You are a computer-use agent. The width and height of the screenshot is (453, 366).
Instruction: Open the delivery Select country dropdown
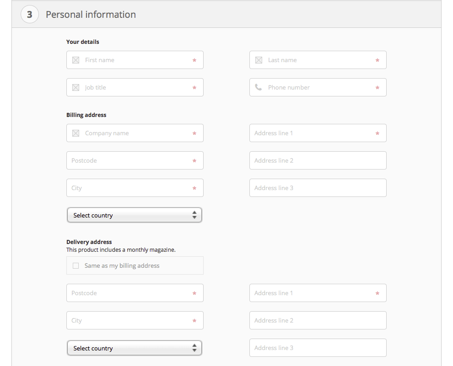pos(135,348)
